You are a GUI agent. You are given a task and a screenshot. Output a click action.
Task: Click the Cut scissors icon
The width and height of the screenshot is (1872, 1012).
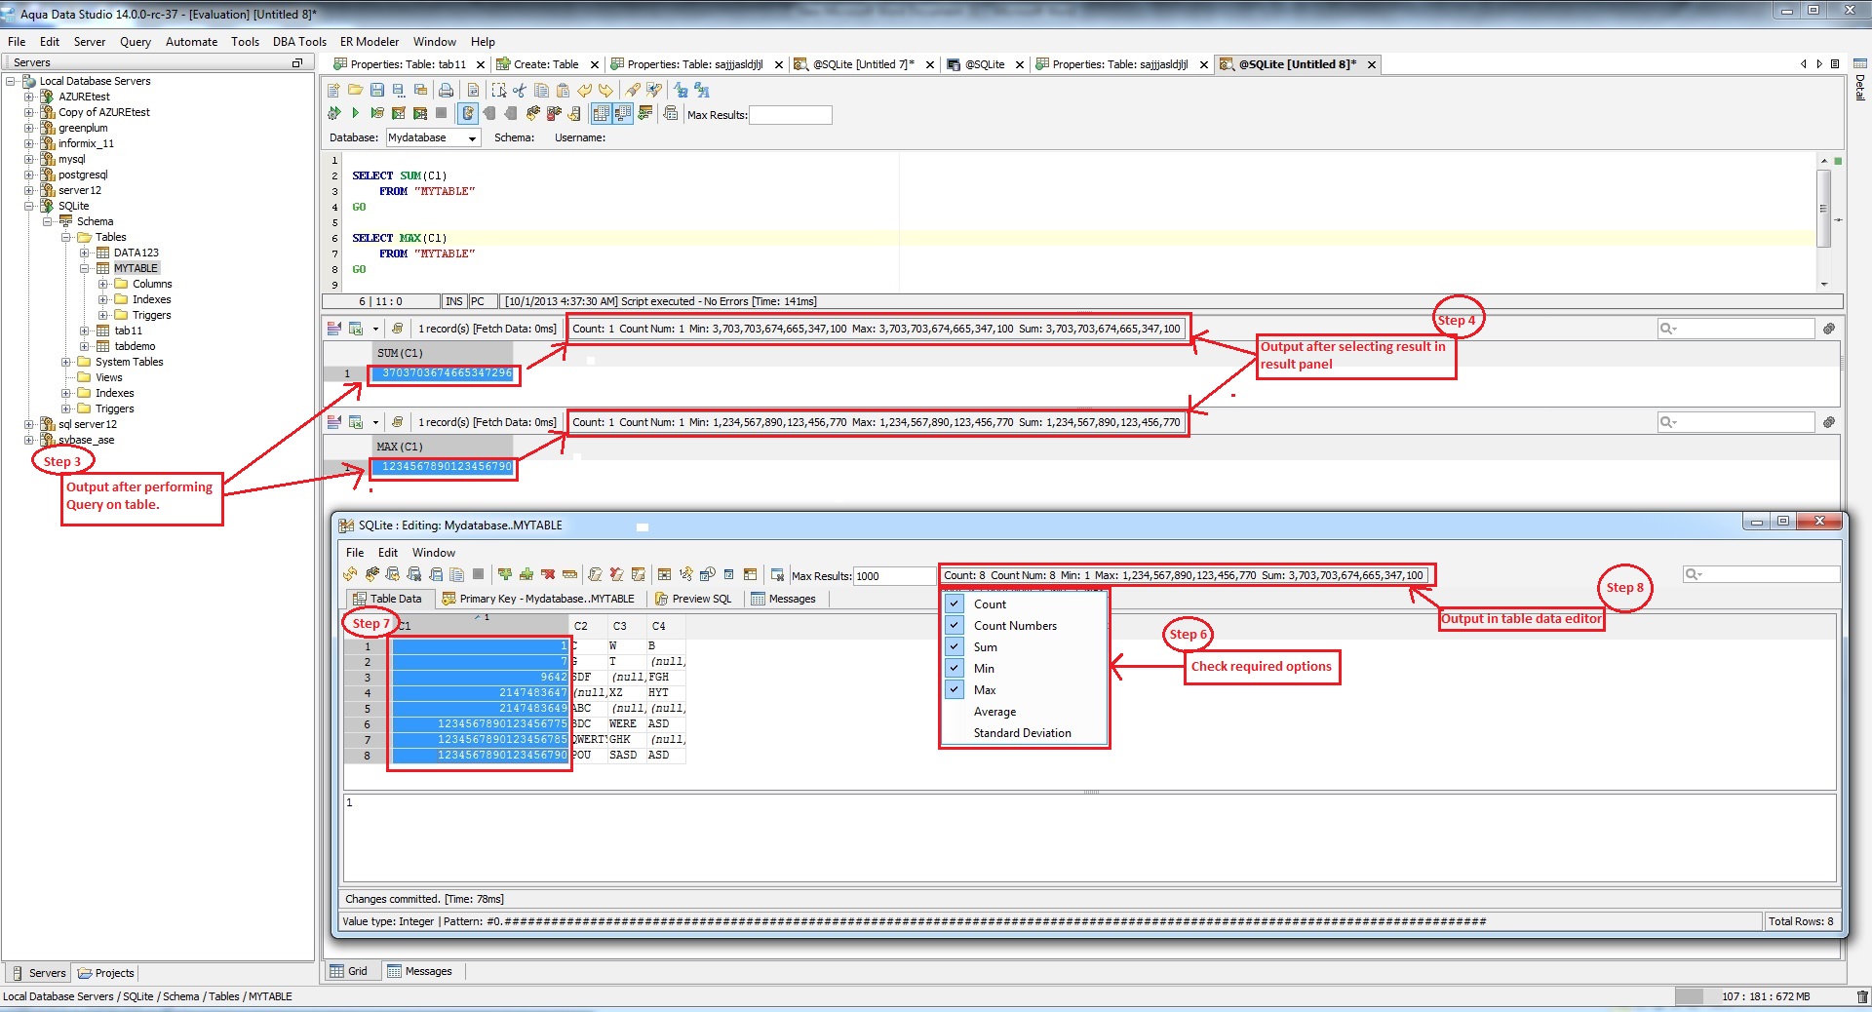click(x=520, y=90)
